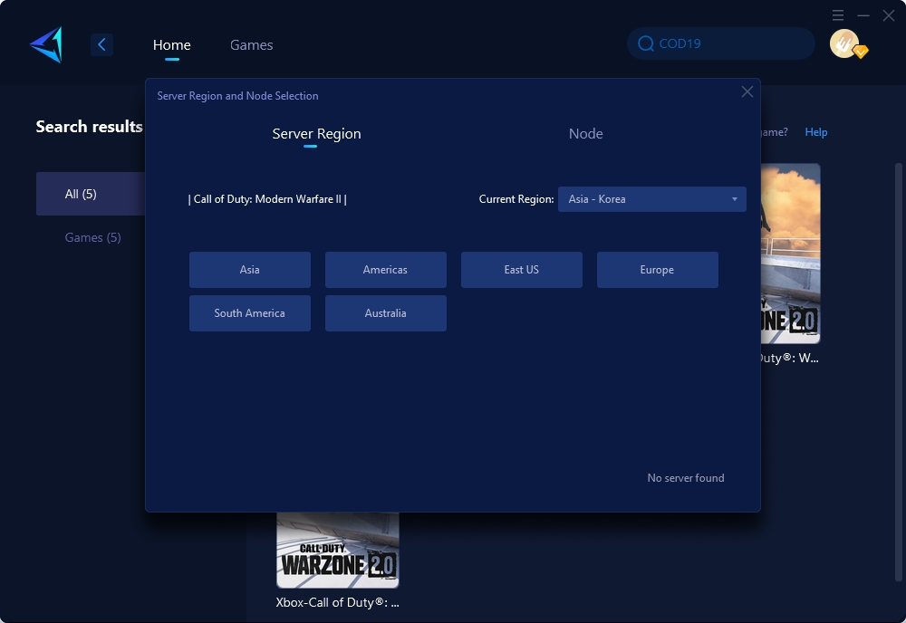Open the user profile avatar
This screenshot has height=623, width=906.
844,43
